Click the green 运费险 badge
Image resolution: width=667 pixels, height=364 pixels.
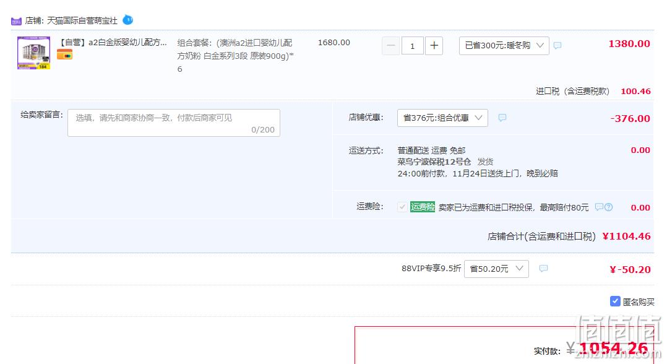[423, 207]
